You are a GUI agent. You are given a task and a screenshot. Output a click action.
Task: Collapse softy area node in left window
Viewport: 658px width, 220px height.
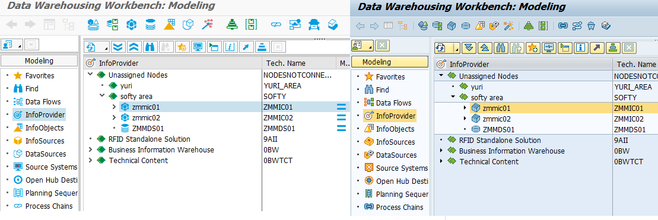click(x=102, y=96)
